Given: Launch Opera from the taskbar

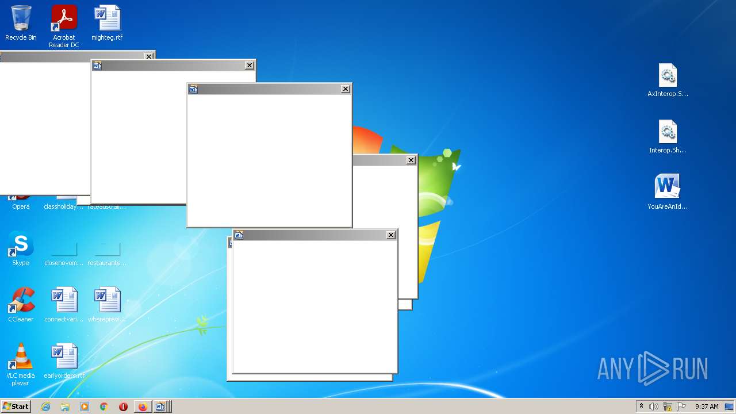Looking at the screenshot, I should (x=123, y=407).
